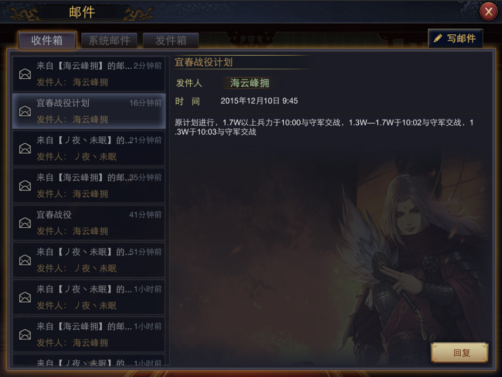
Task: Click sender name 海云峰拥 in mail detail
Action: [249, 83]
